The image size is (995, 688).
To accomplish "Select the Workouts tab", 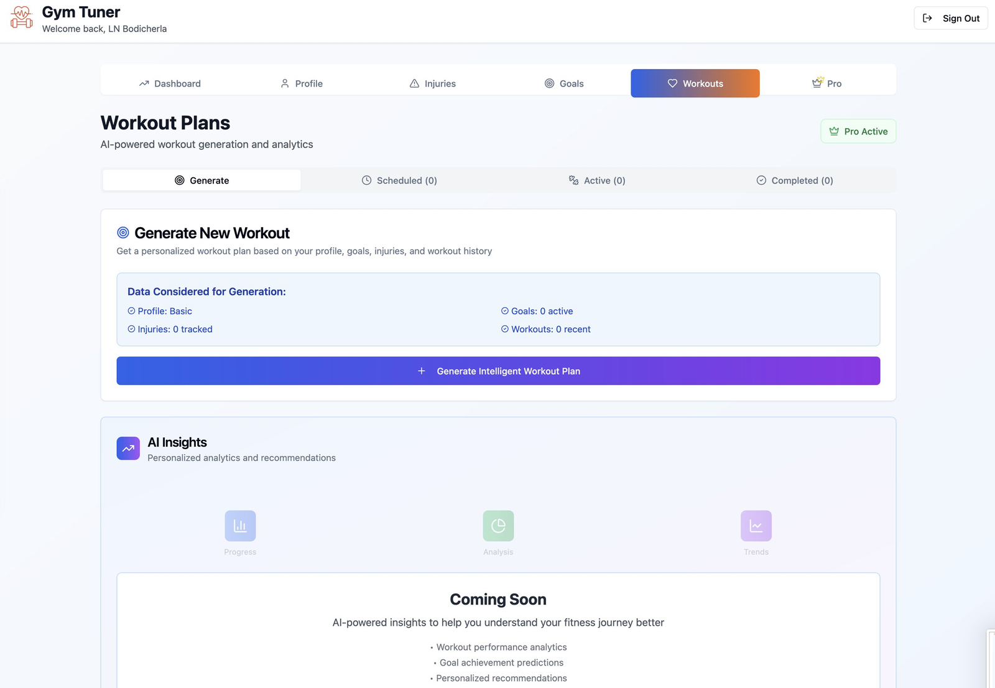I will tap(695, 83).
